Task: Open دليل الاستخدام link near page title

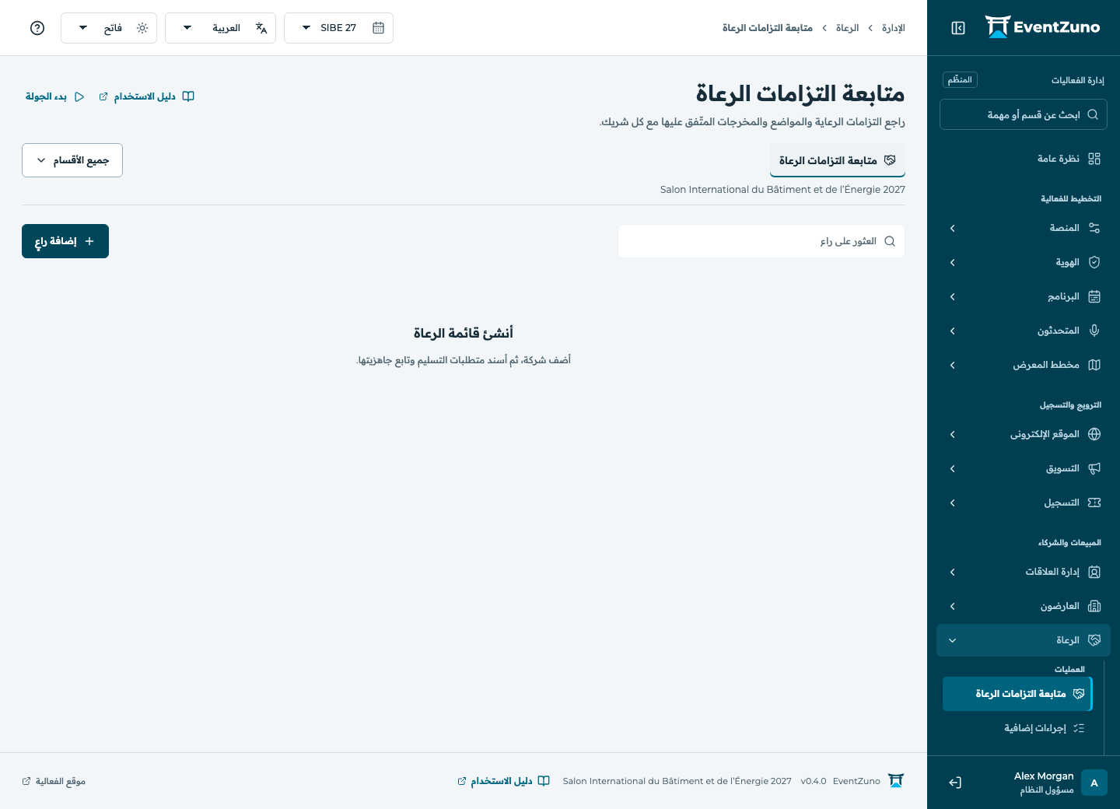Action: coord(147,96)
